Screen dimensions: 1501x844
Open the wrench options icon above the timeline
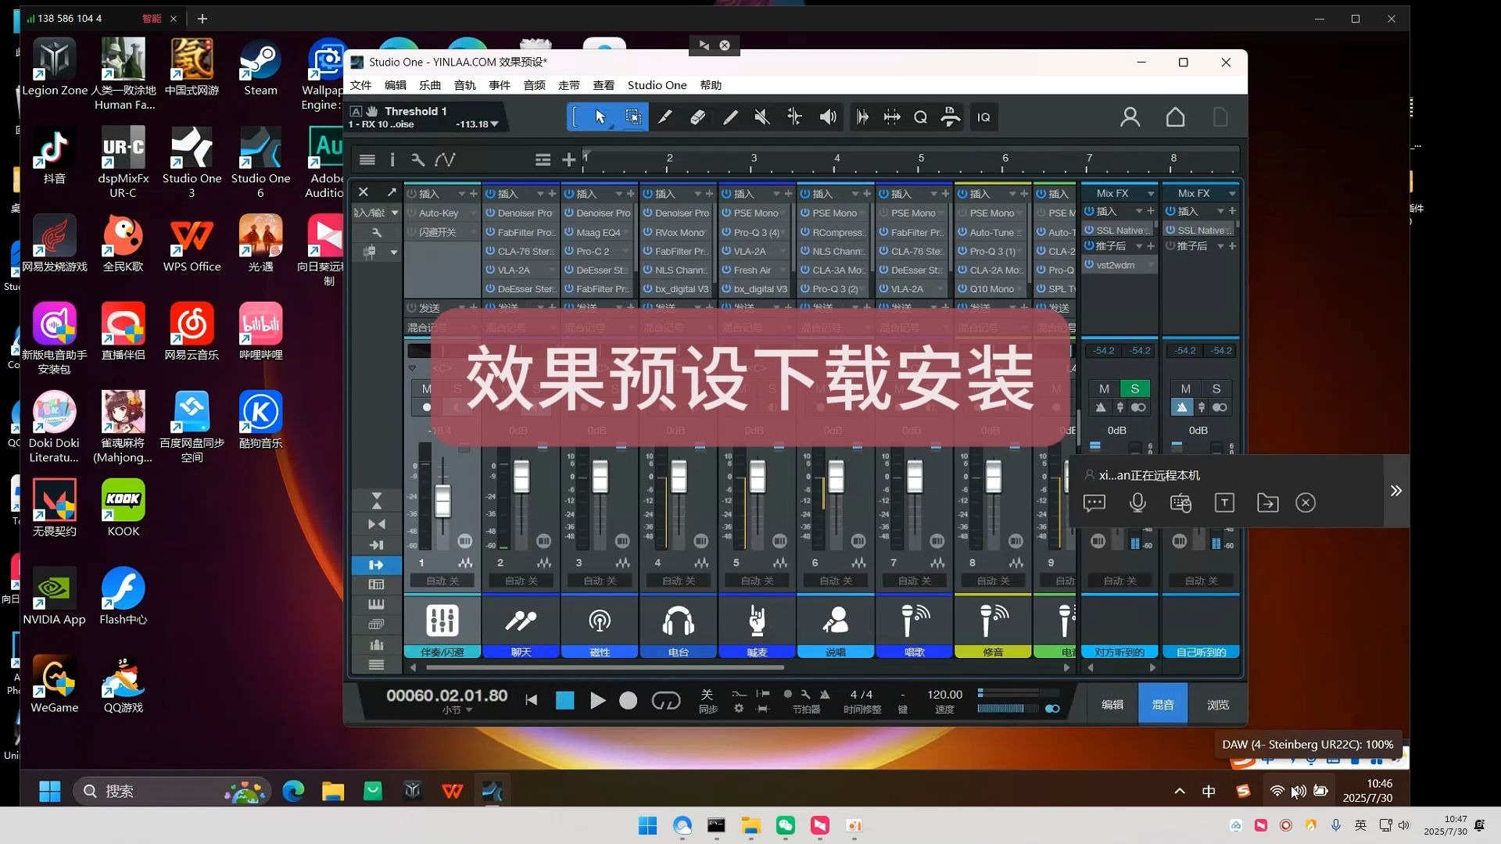[x=418, y=159]
